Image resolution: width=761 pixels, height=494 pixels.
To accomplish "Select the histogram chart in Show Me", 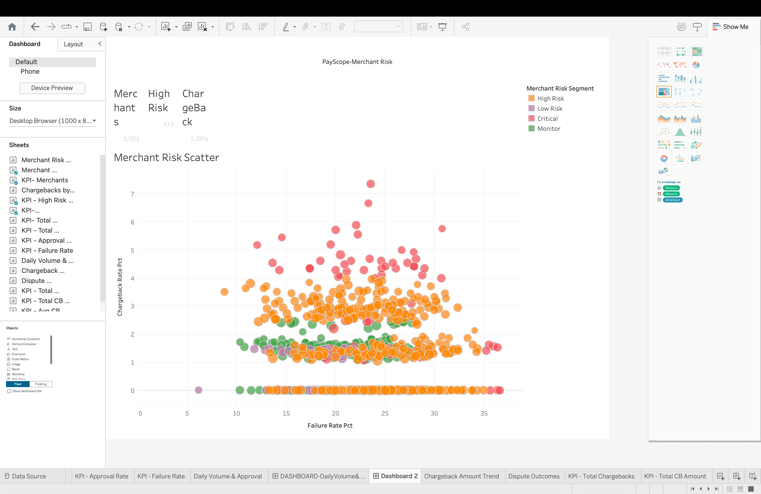I will [680, 132].
